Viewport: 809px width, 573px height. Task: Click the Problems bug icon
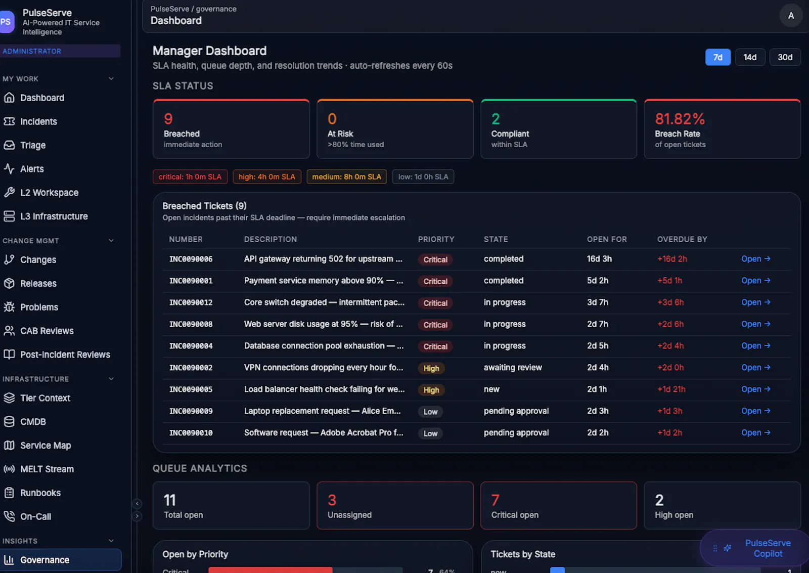(x=9, y=307)
